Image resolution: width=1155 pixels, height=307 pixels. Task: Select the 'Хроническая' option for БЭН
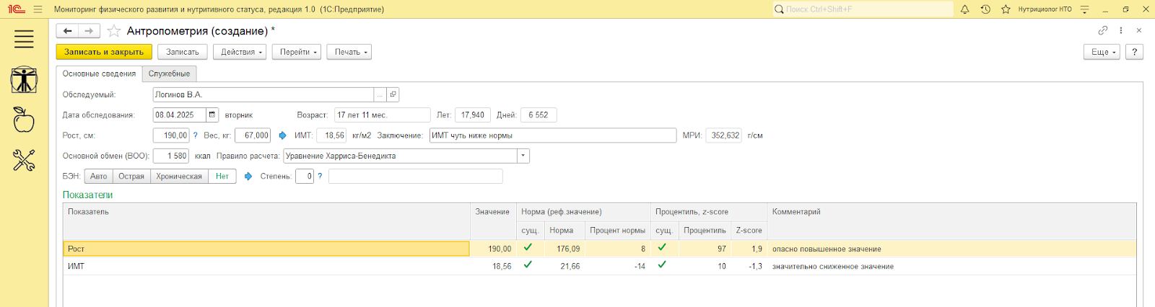pos(179,177)
